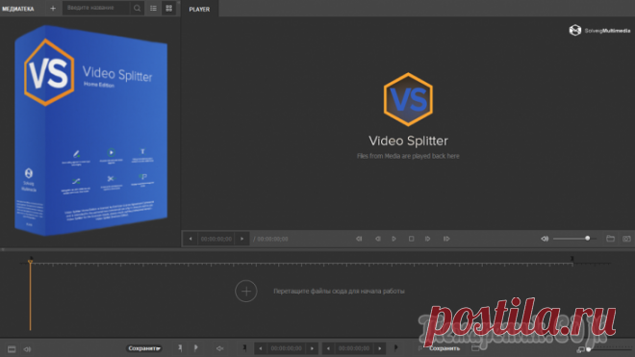Image resolution: width=635 pixels, height=357 pixels.
Task: Mute the player volume speaker icon
Action: pos(545,239)
